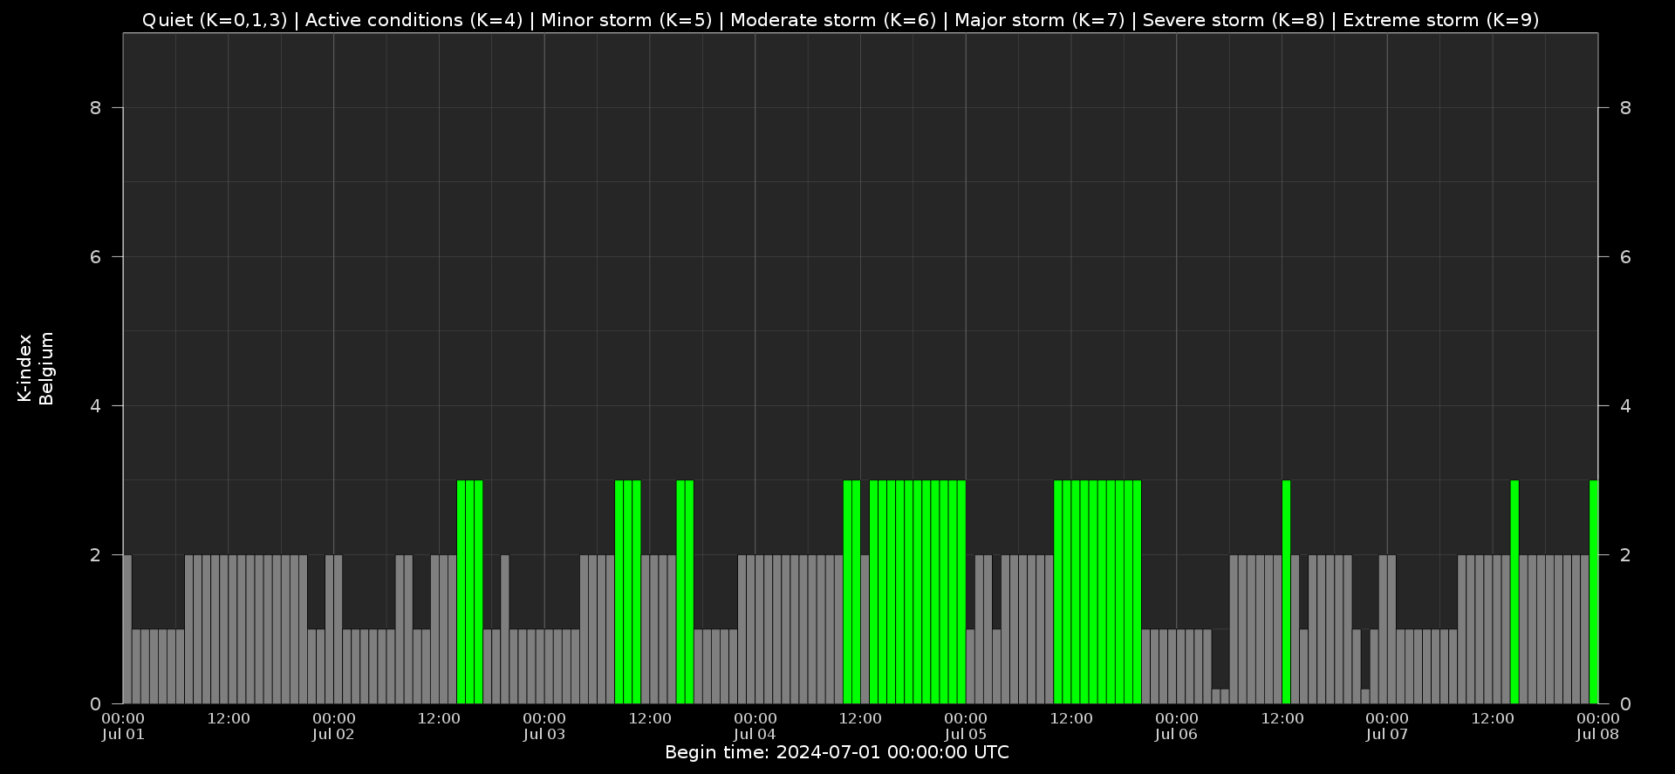Click the 'Jul 01' date label on x-axis
This screenshot has width=1675, height=774.
[123, 734]
